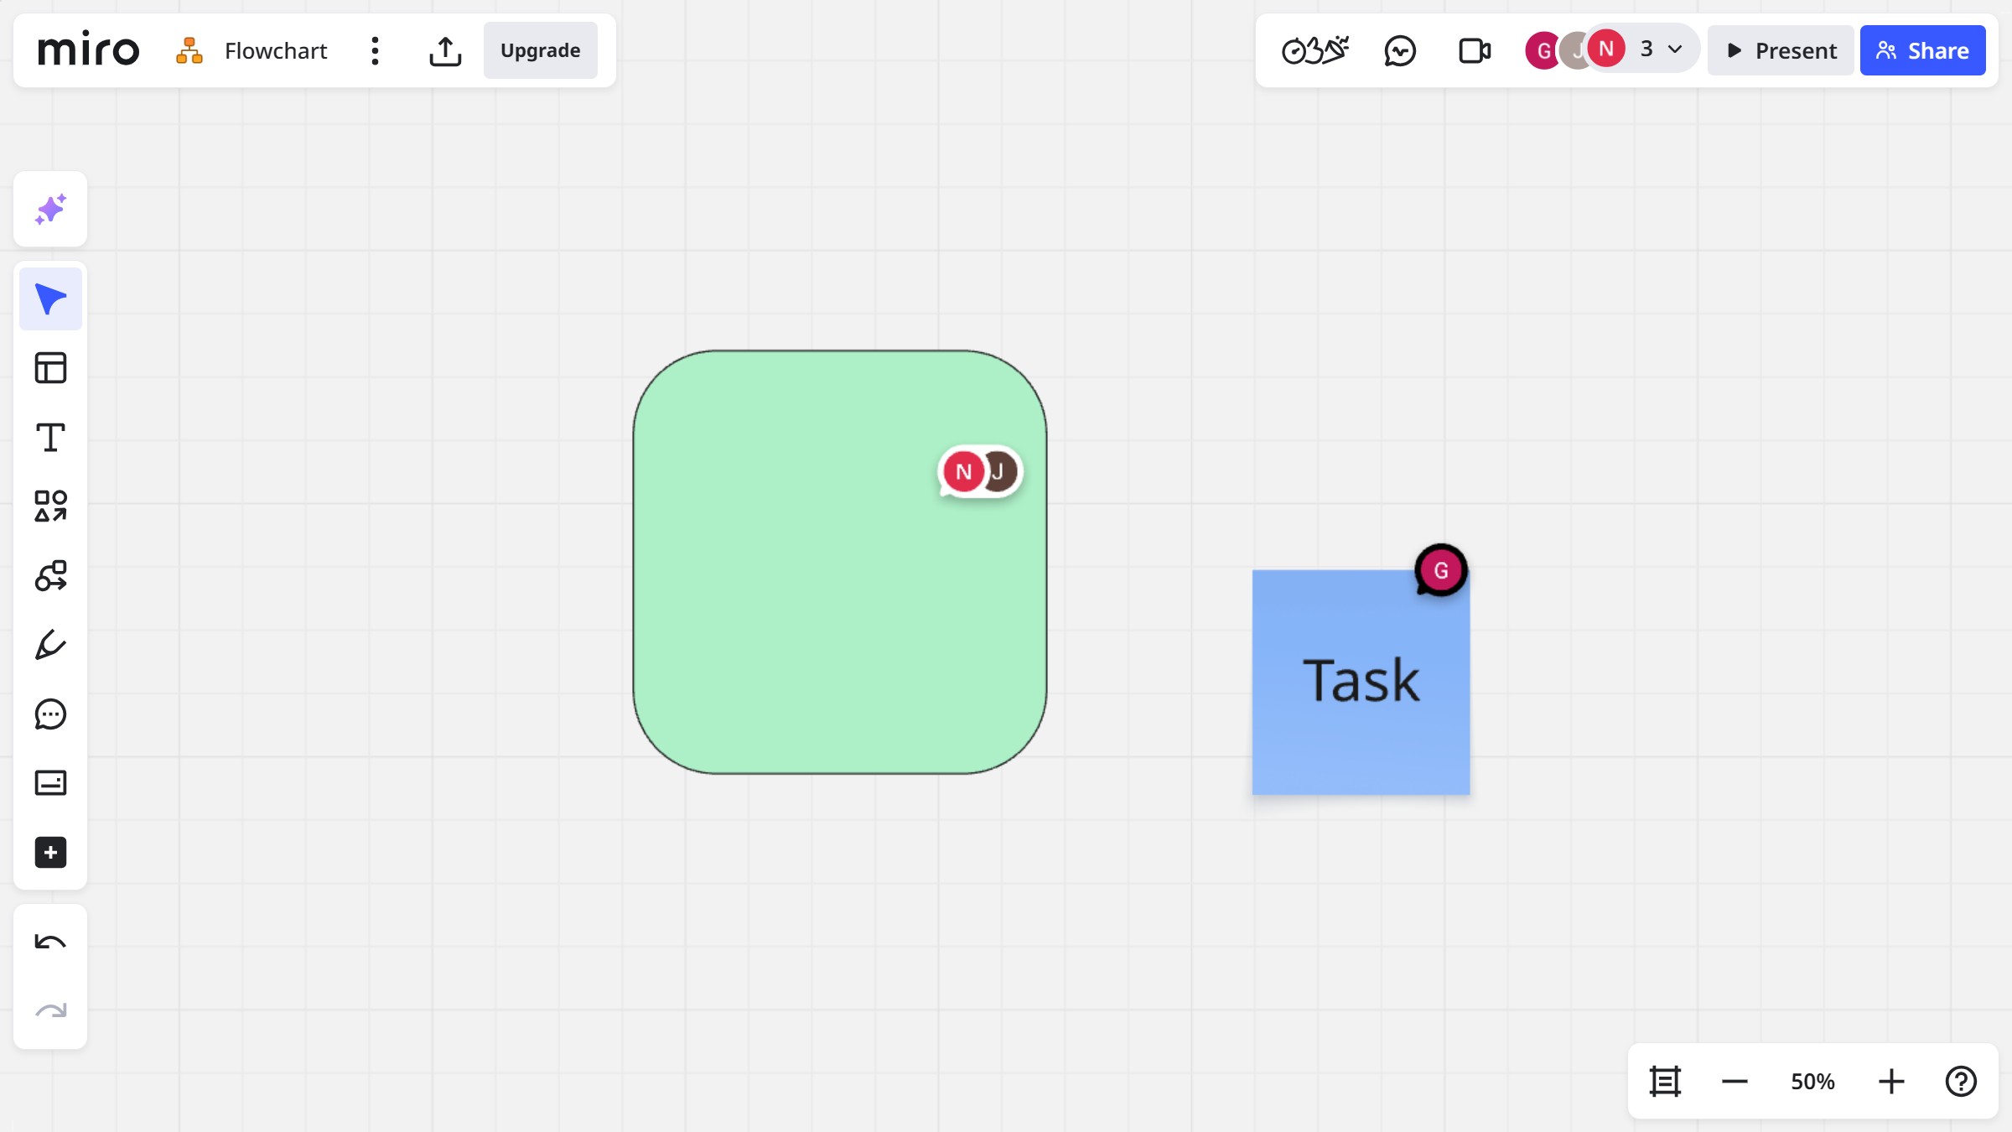The image size is (2012, 1132).
Task: Click the 50% zoom level
Action: pyautogui.click(x=1812, y=1081)
